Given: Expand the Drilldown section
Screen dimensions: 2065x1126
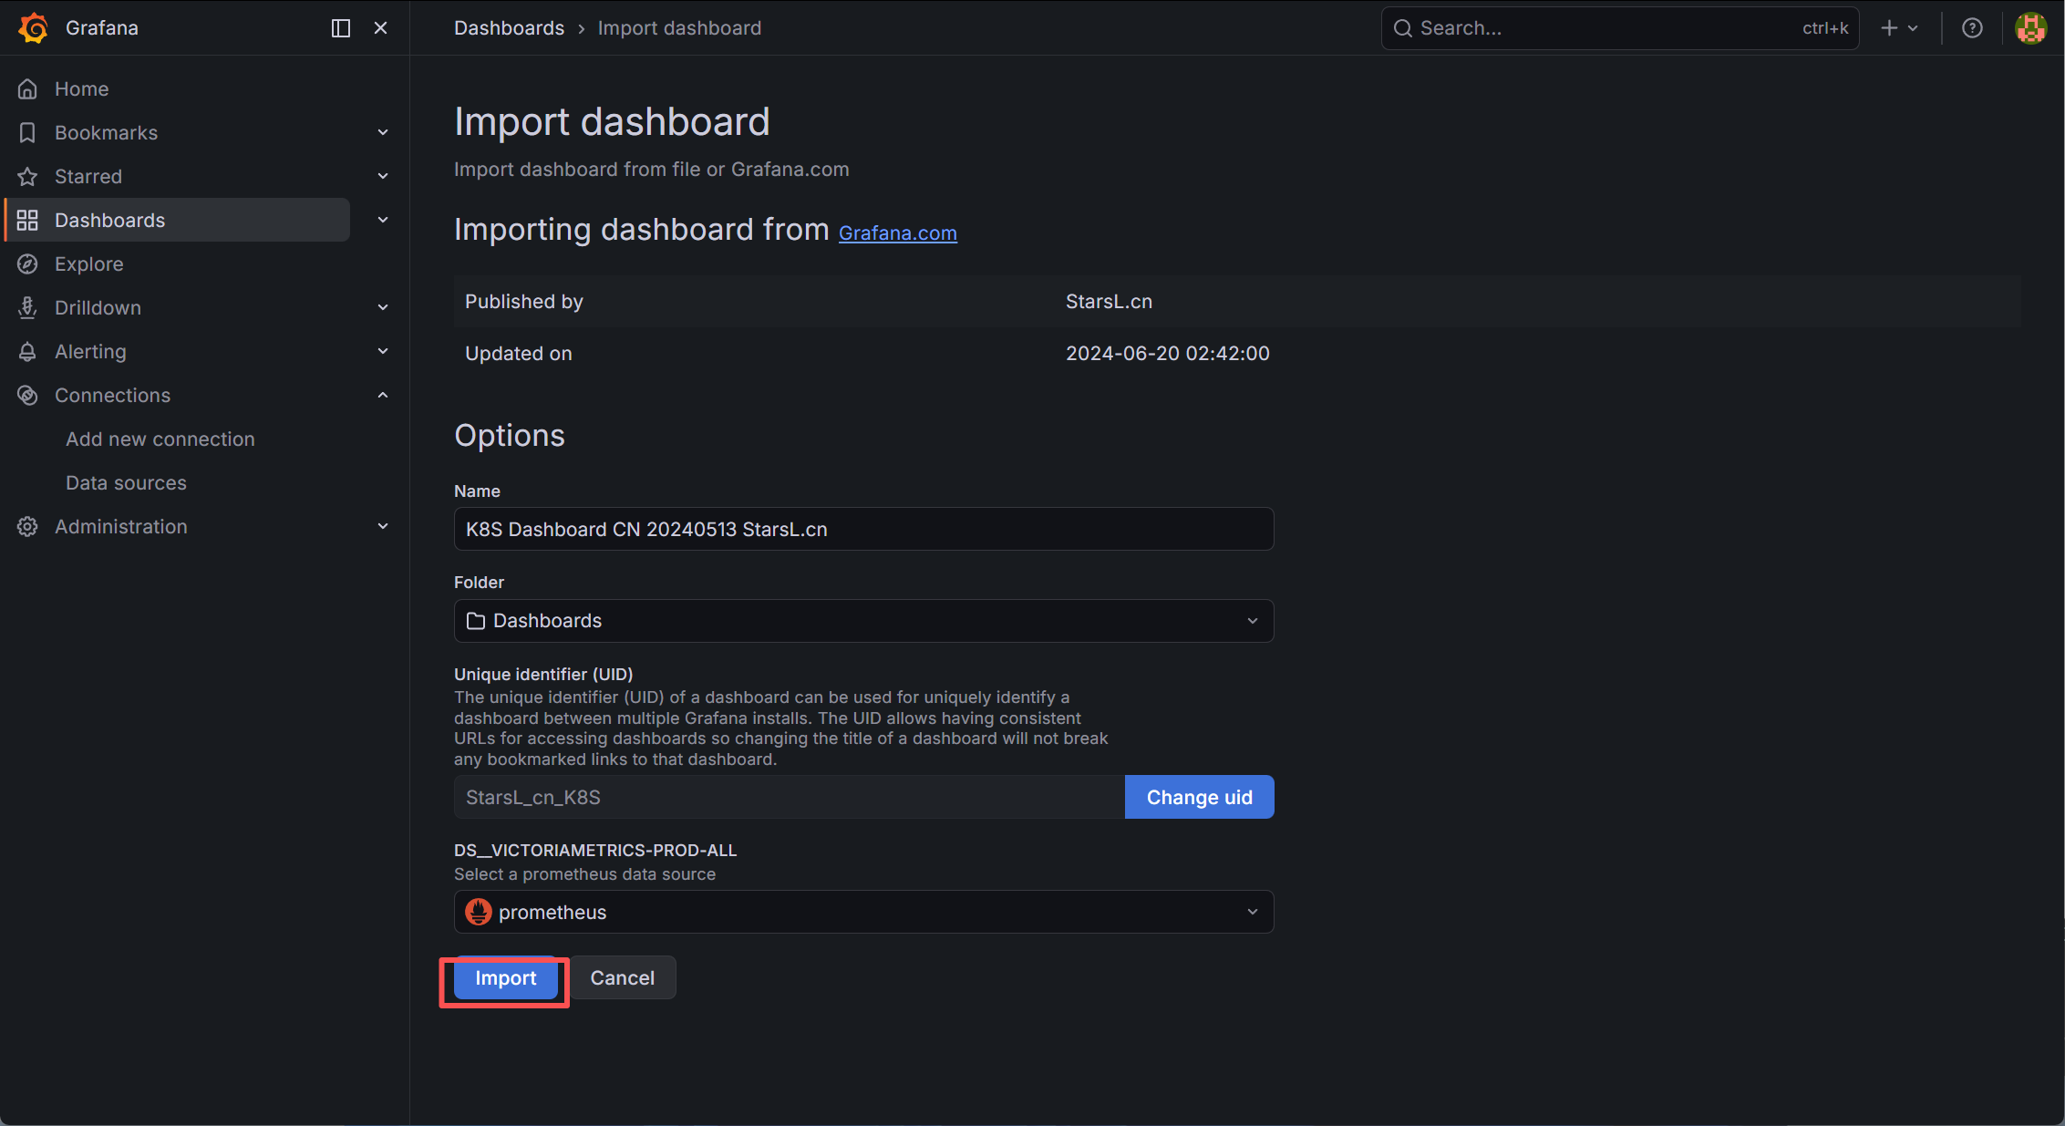Looking at the screenshot, I should click(383, 308).
